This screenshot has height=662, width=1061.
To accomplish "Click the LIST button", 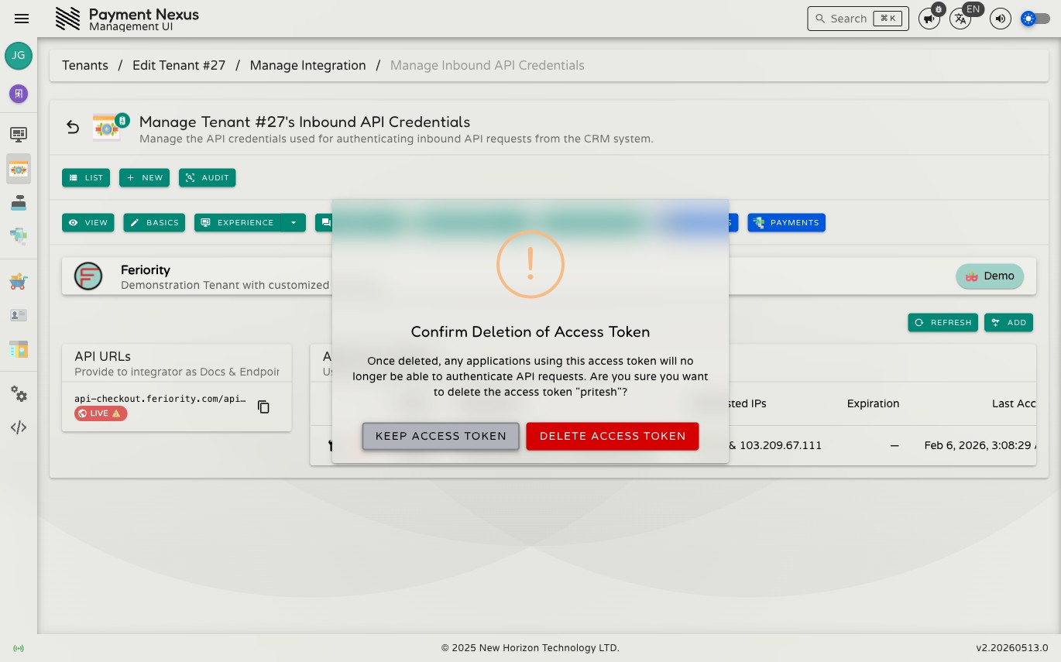I will click(86, 177).
